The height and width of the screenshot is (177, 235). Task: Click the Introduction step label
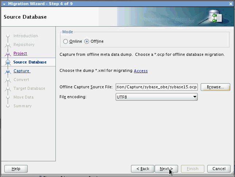tap(26, 36)
